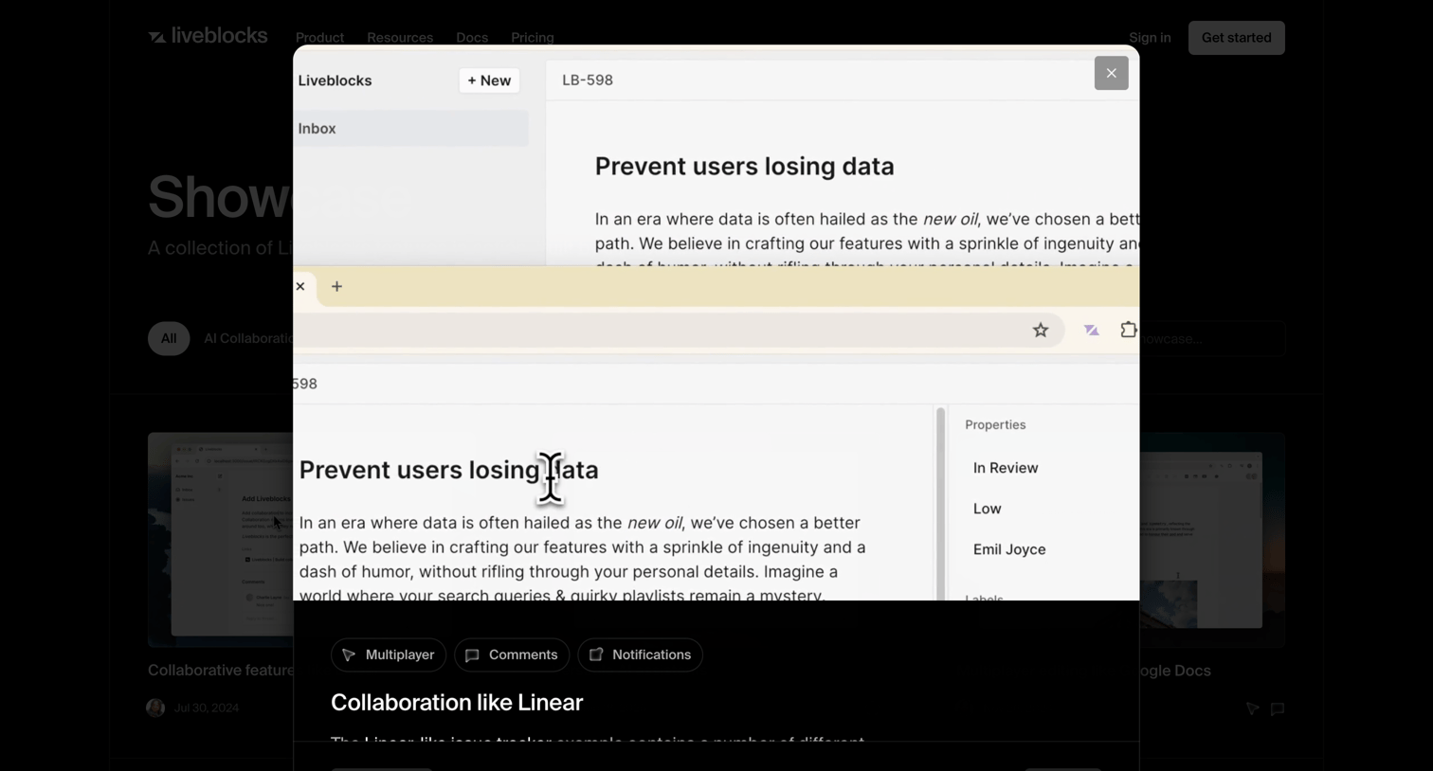Click the Liveblocks extension icon in the browser toolbar

point(1092,330)
